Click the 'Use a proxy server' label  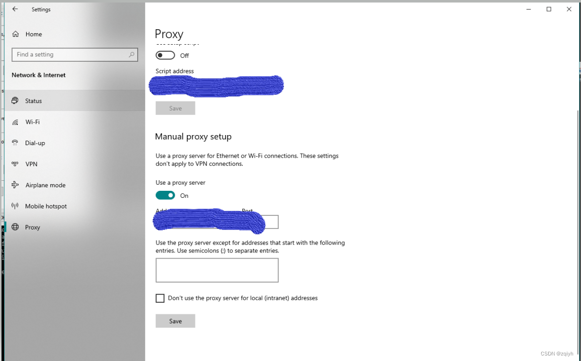click(180, 183)
